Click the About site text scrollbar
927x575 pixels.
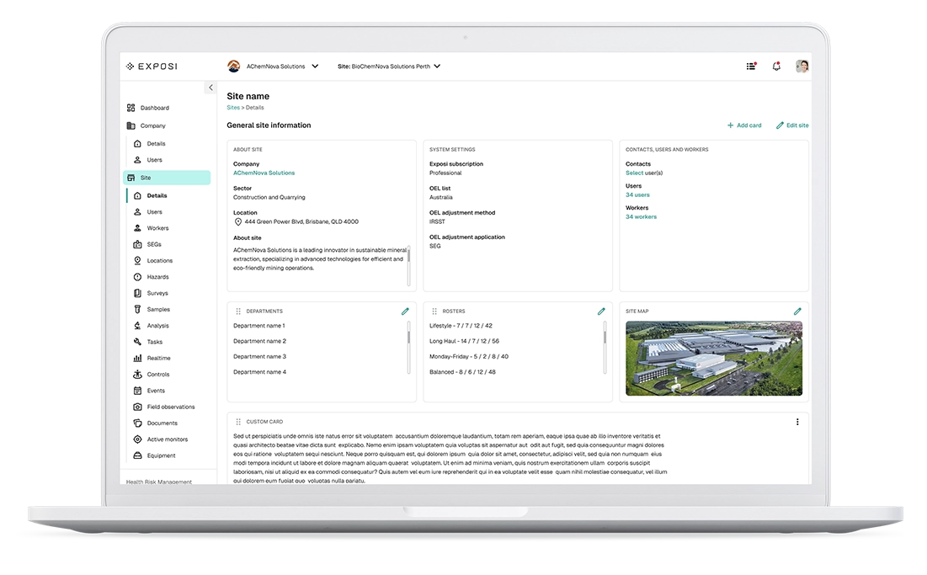(x=408, y=266)
